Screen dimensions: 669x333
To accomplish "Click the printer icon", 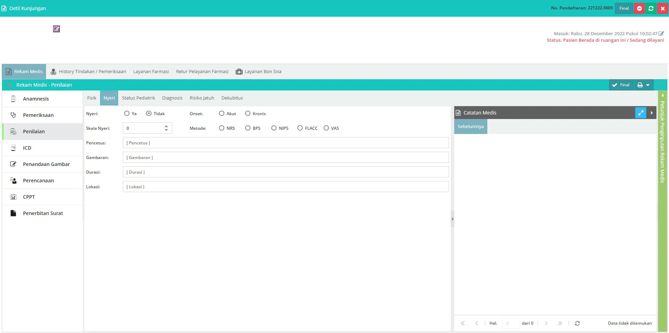I will 640,85.
